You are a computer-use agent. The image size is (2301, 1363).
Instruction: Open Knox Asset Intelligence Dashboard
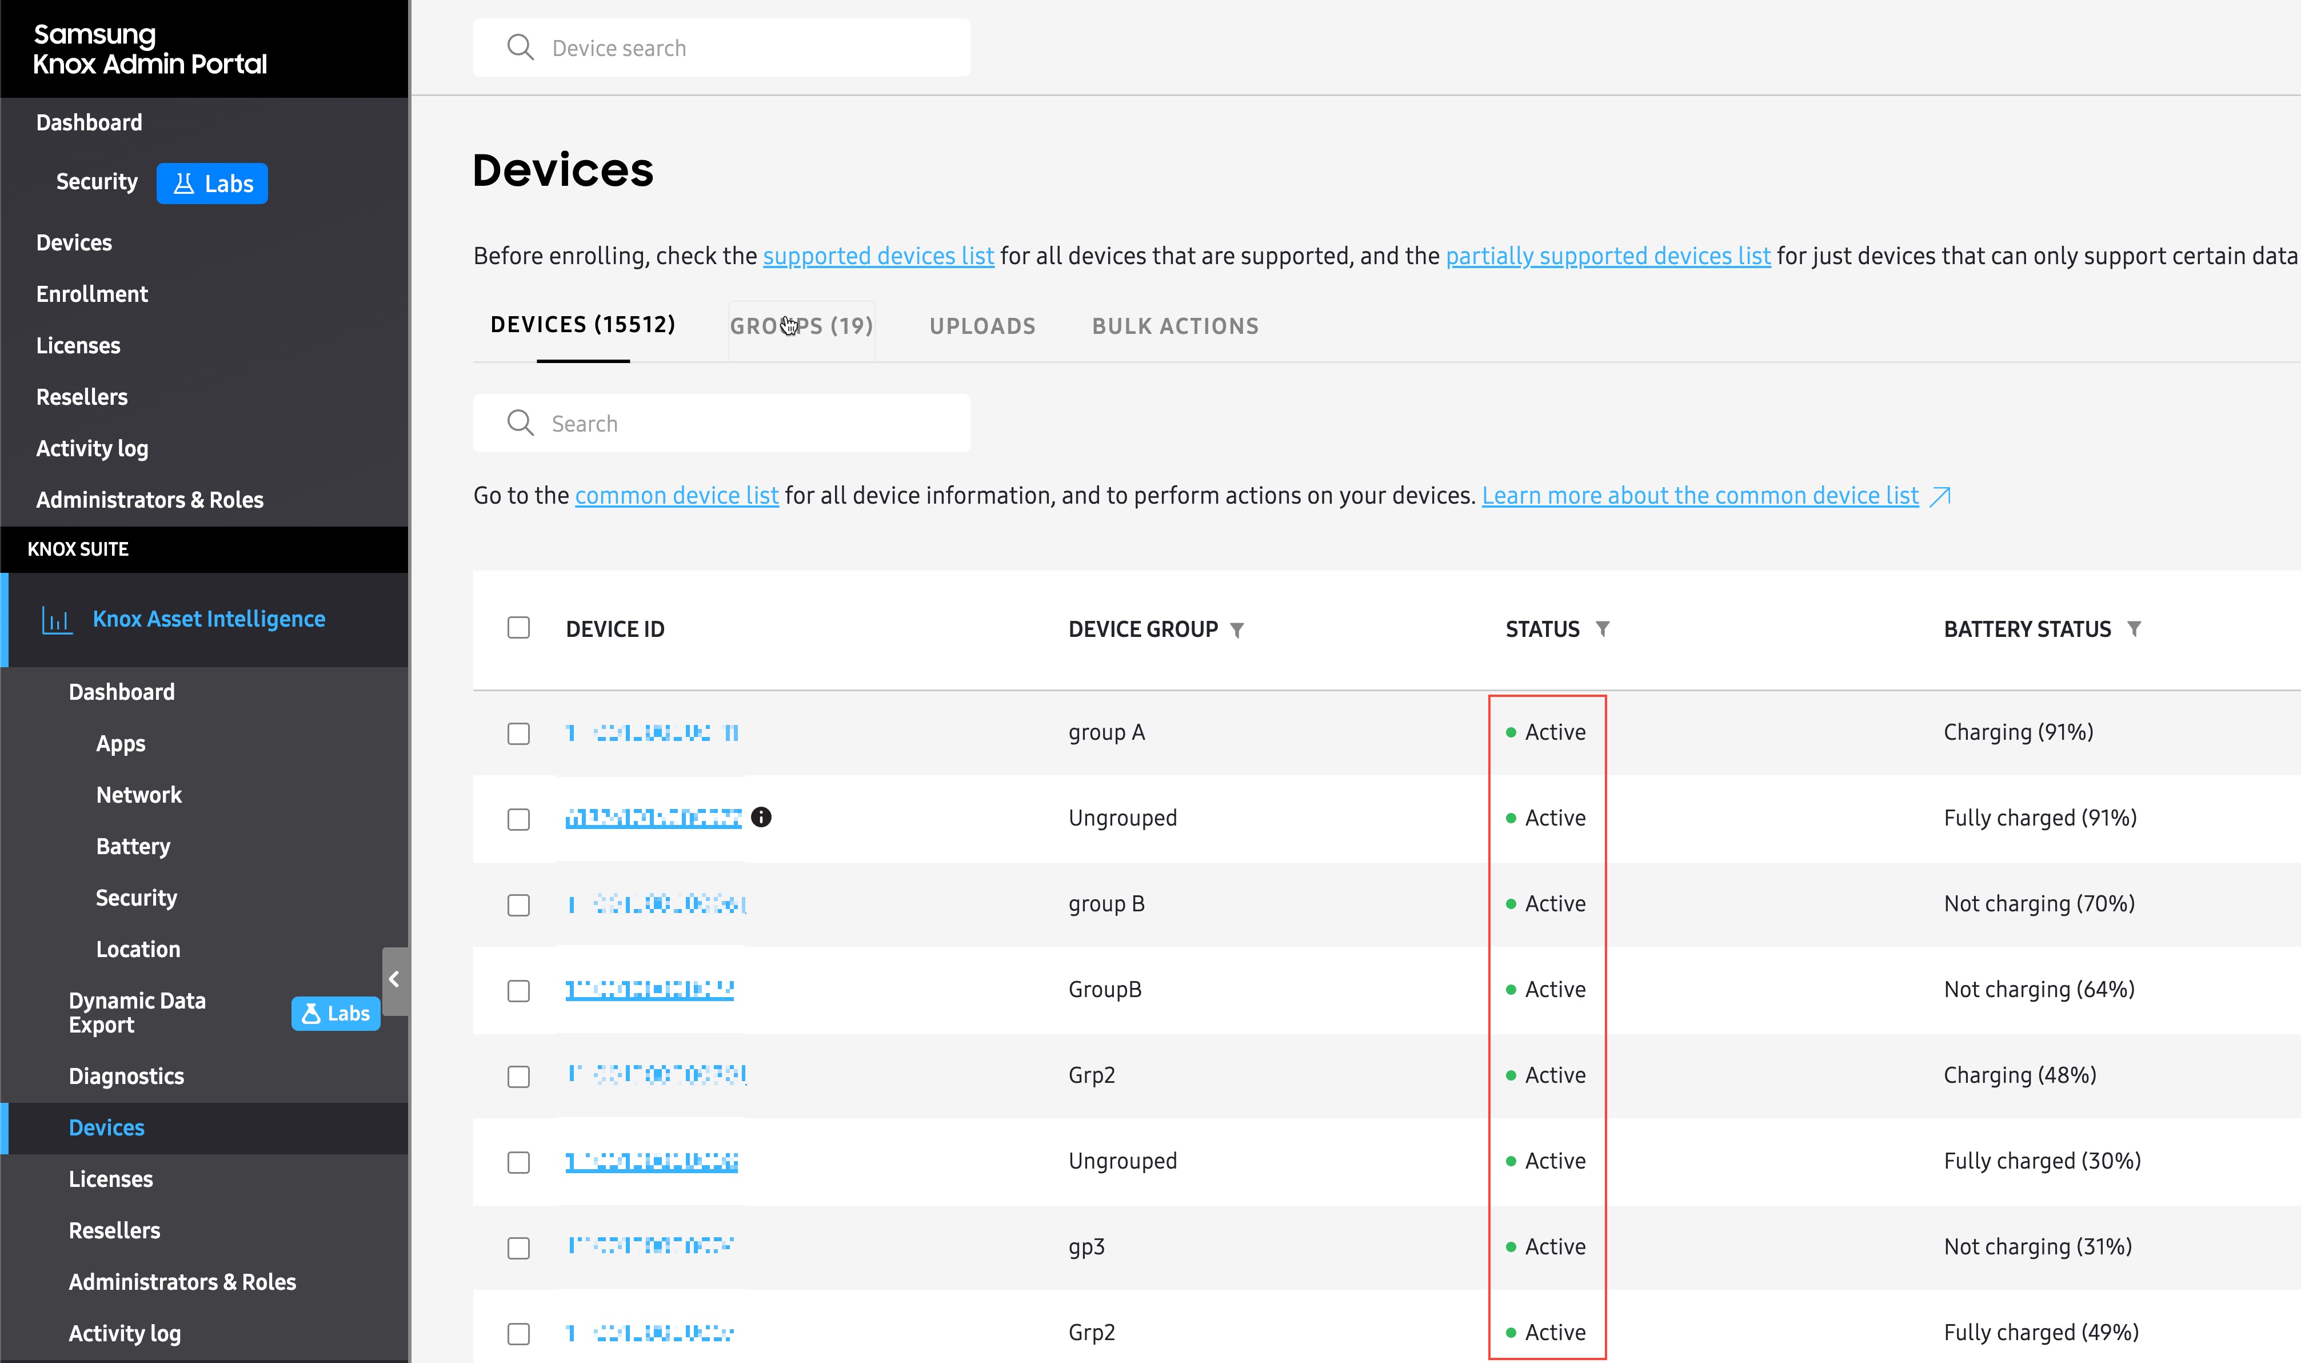[121, 692]
